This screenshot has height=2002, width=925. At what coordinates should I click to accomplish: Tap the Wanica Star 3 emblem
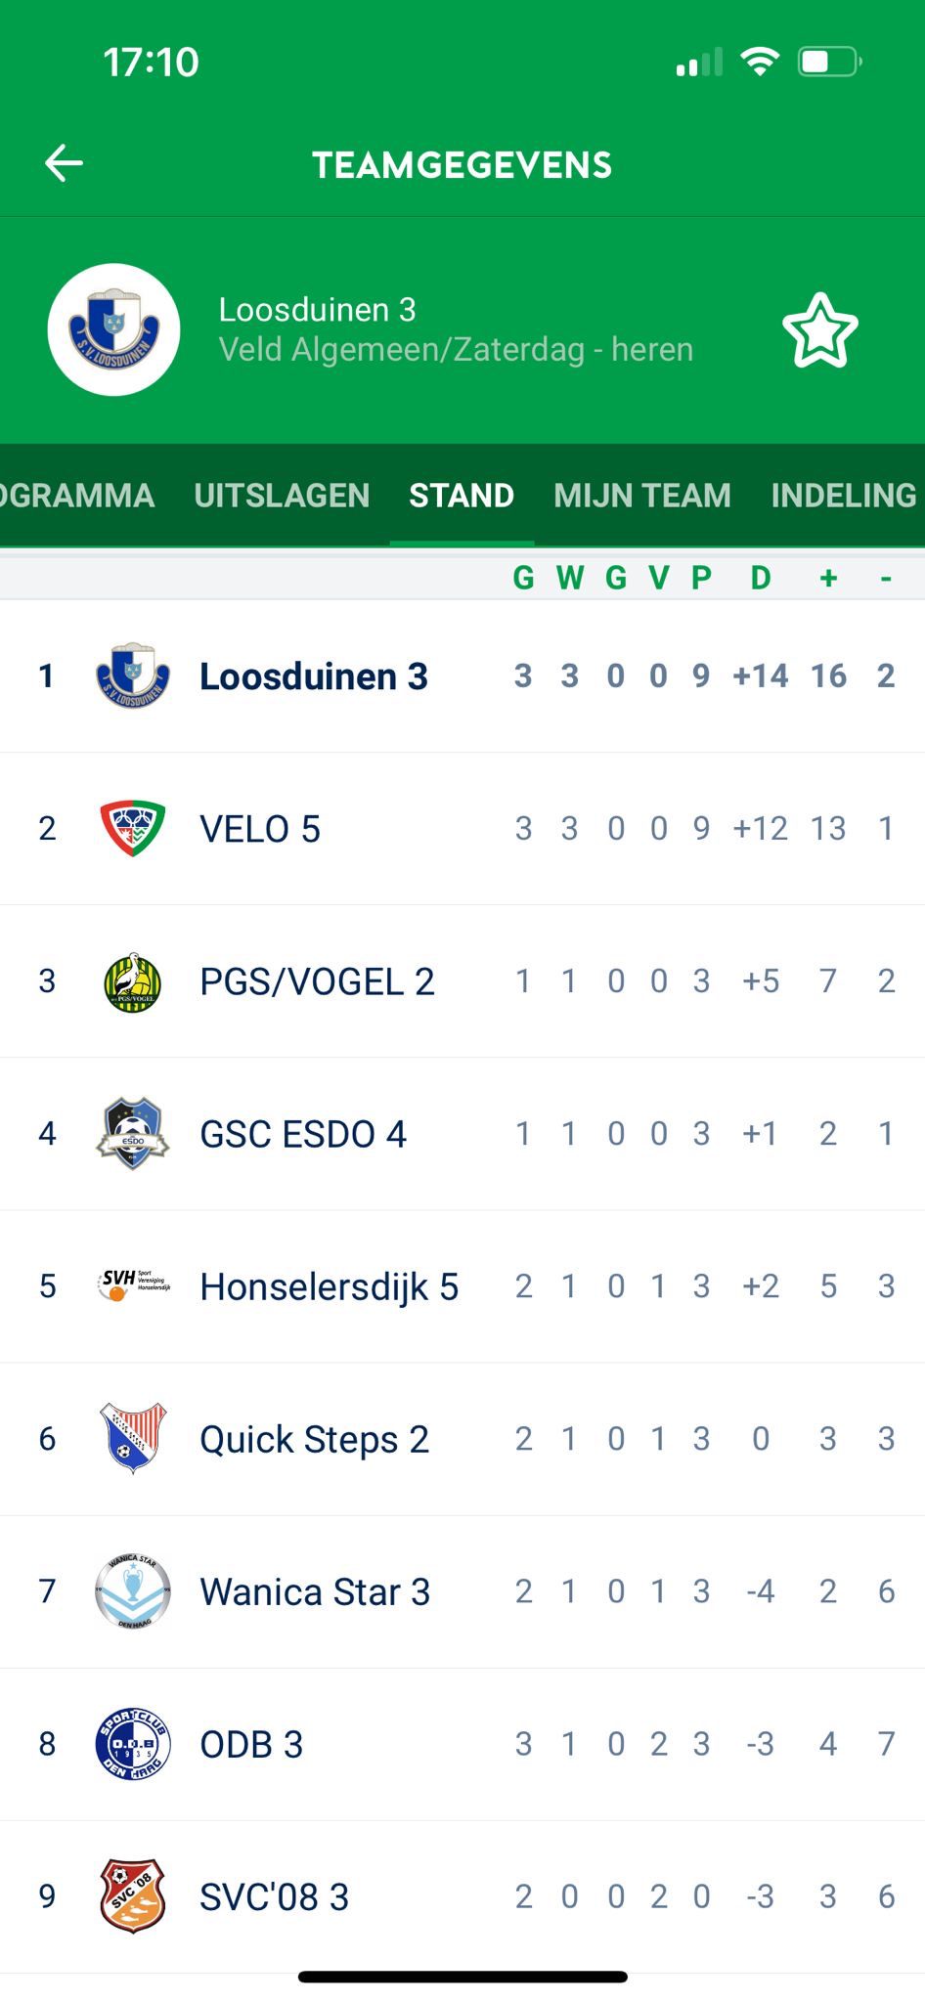133,1591
